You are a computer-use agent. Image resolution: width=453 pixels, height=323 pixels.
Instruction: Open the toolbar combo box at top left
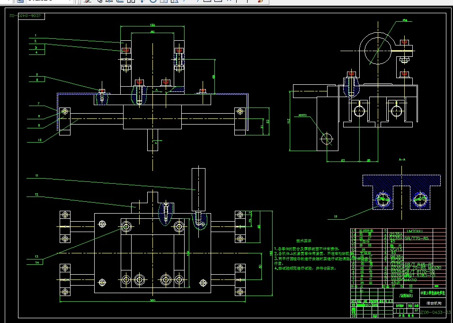[x=50, y=1]
